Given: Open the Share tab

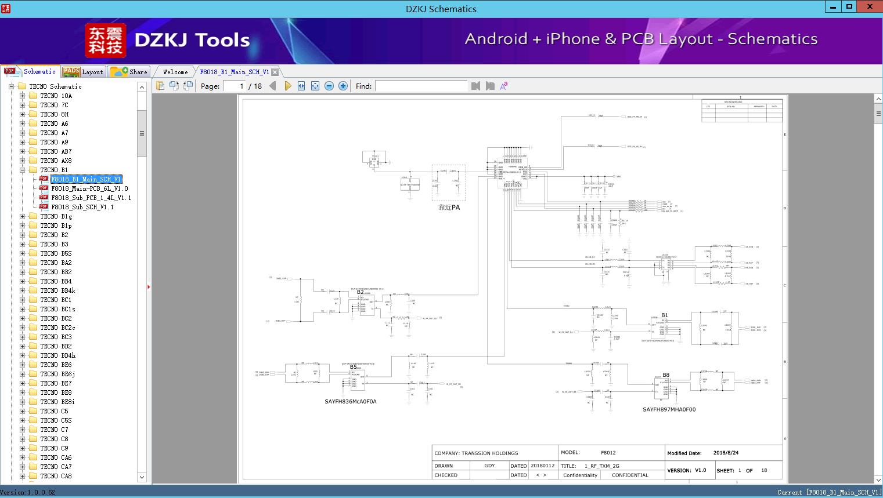Looking at the screenshot, I should [x=129, y=72].
